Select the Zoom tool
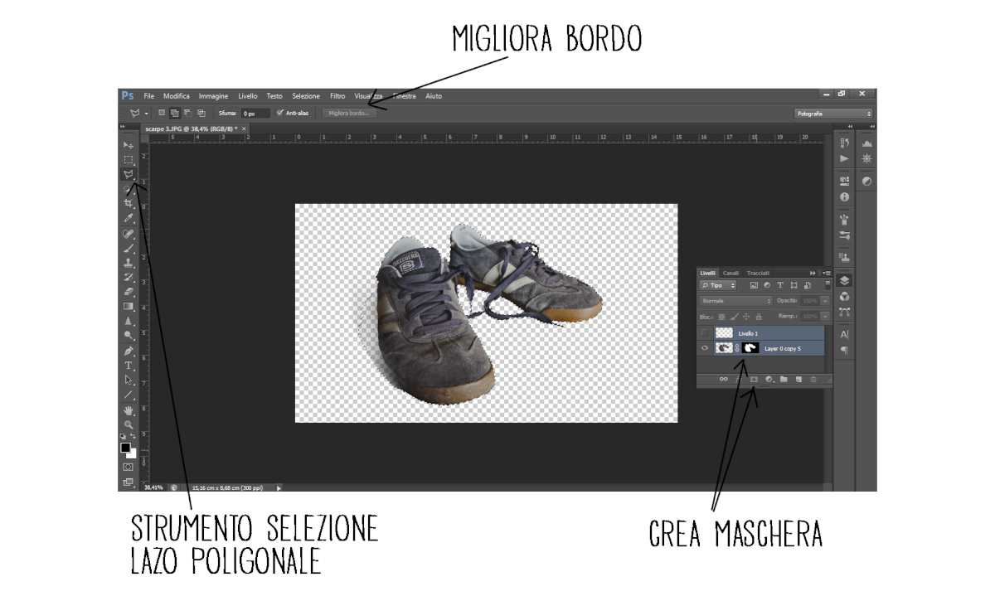 (128, 424)
